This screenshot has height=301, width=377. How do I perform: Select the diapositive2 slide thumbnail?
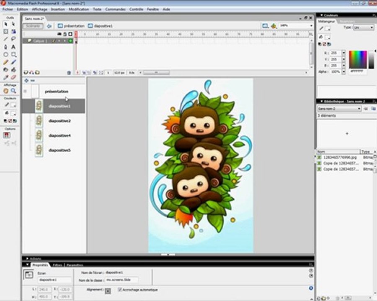point(39,121)
